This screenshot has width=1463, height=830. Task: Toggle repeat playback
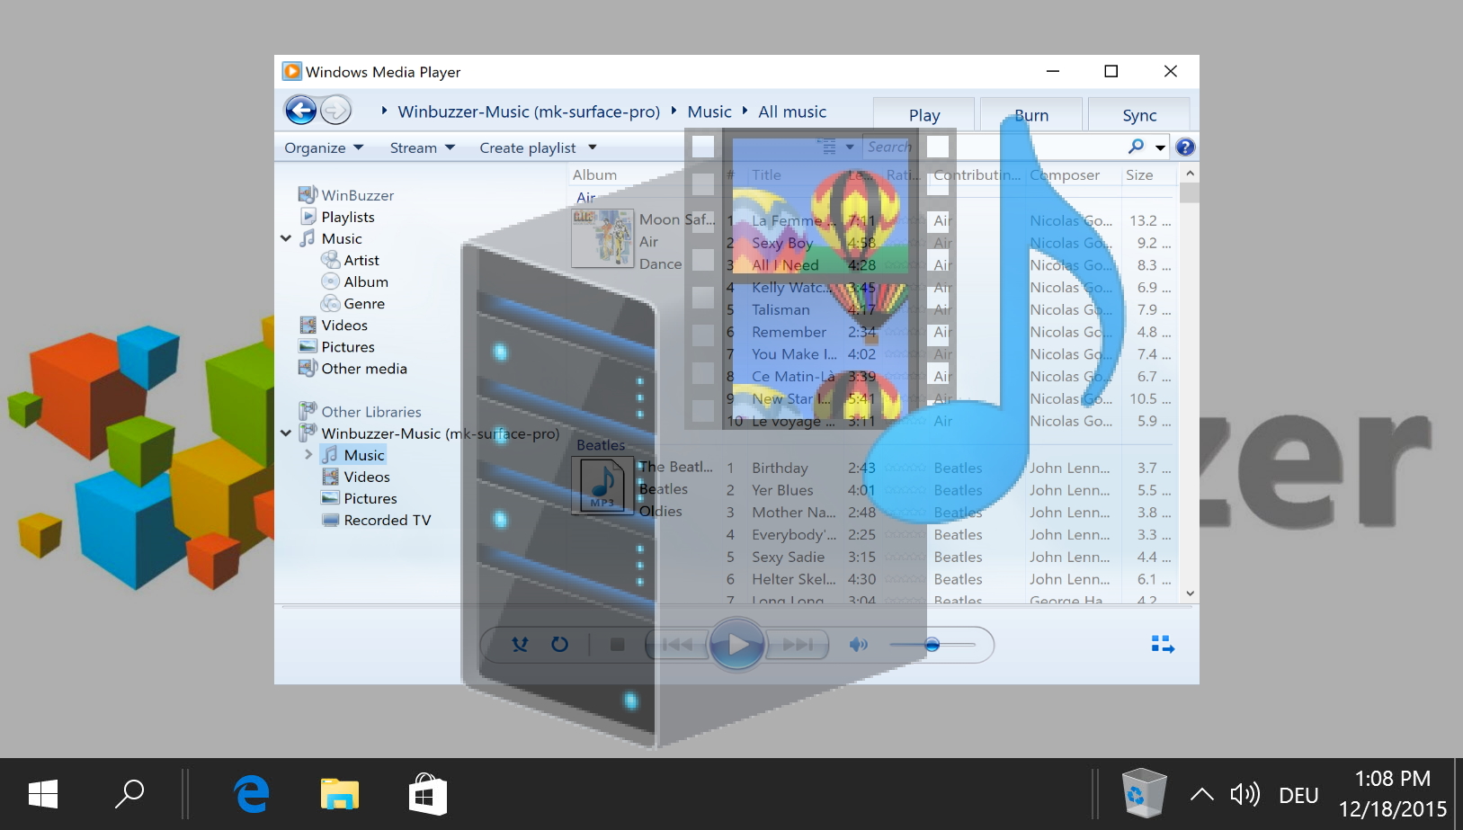click(559, 644)
